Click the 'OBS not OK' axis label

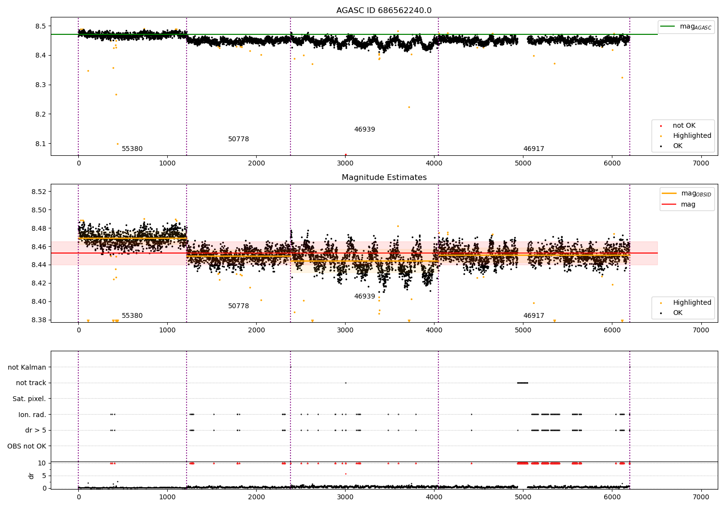pos(27,446)
